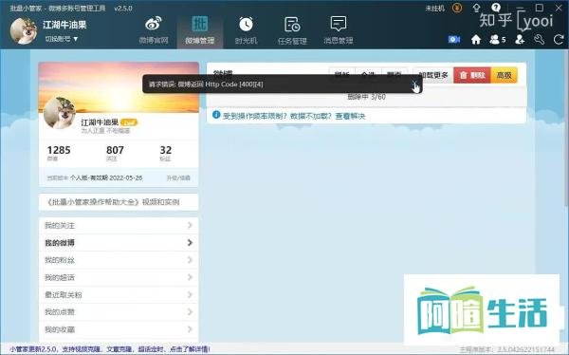This screenshot has height=355, width=569.
Task: Click the blue info icon beside 受到操作频率限制
Action: click(216, 115)
